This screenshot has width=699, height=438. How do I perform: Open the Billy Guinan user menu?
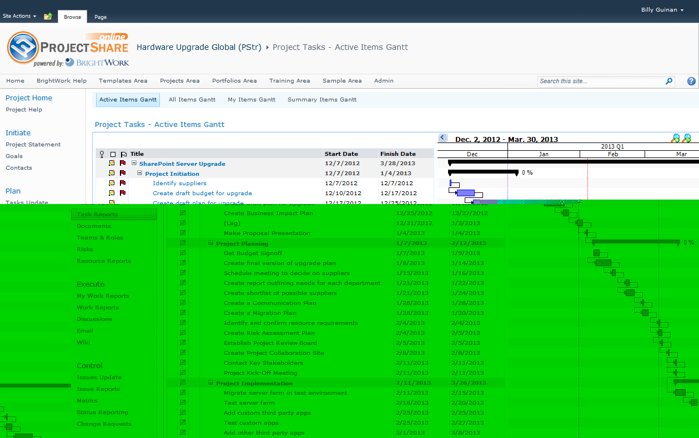[662, 10]
